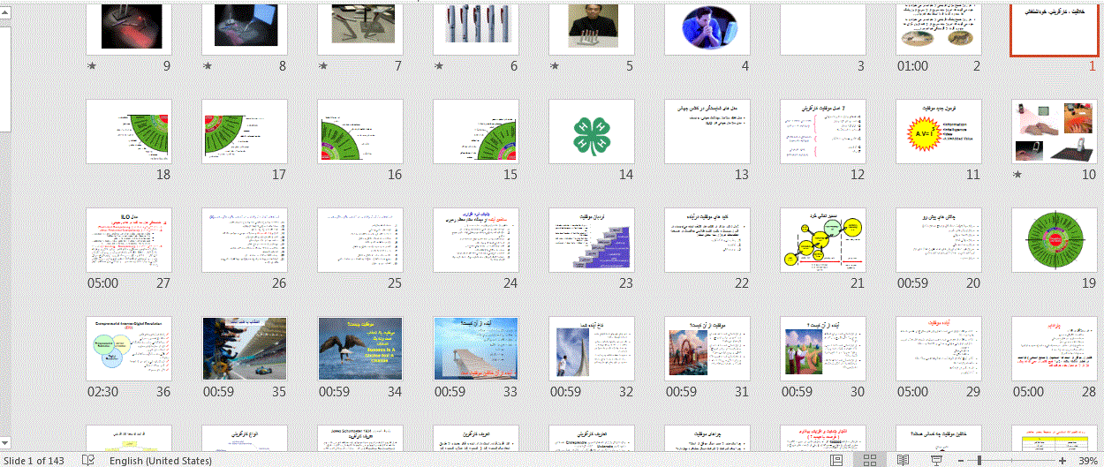Select slide 29 thumbnail
1104x467 pixels.
(939, 349)
